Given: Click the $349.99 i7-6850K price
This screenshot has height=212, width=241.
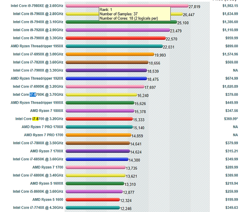Looking at the screenshot, I should coord(232,159).
